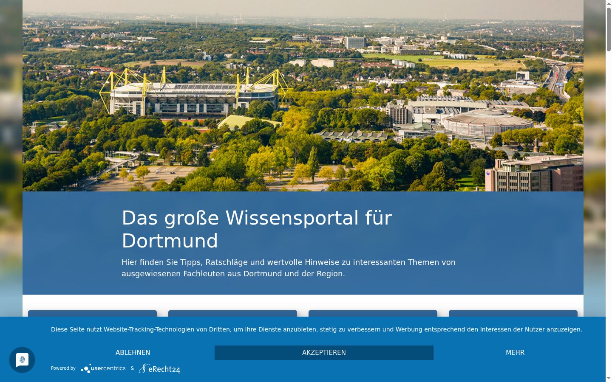The image size is (612, 382).
Task: Click the heading "Das große Wissensportal für Dortmund"
Action: point(257,229)
